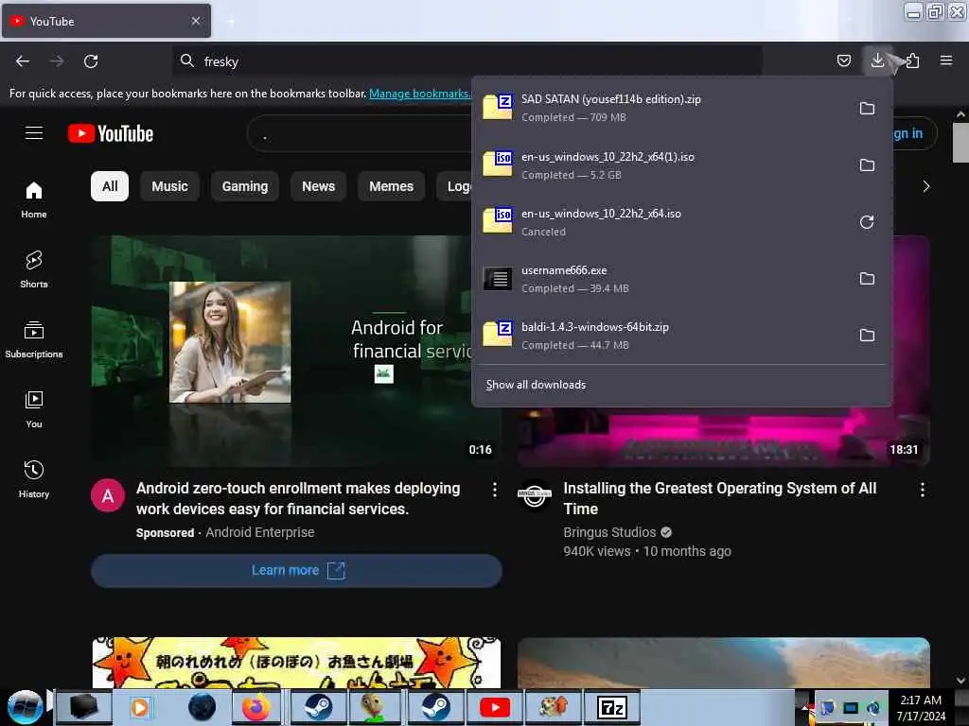
Task: Open Android zero-touch enrollment ad title
Action: (x=298, y=499)
